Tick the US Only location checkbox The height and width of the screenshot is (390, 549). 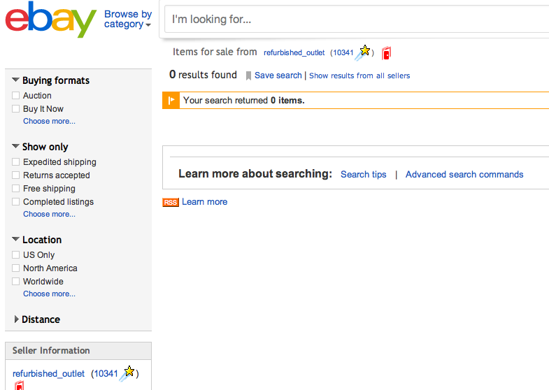click(16, 255)
